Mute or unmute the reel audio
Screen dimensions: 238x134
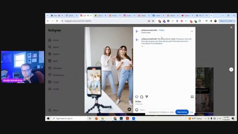tap(129, 109)
